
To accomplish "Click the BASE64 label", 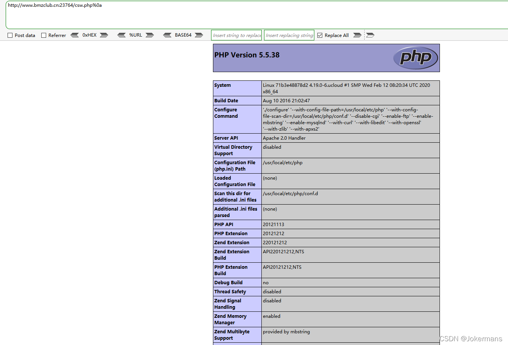I will tap(183, 35).
